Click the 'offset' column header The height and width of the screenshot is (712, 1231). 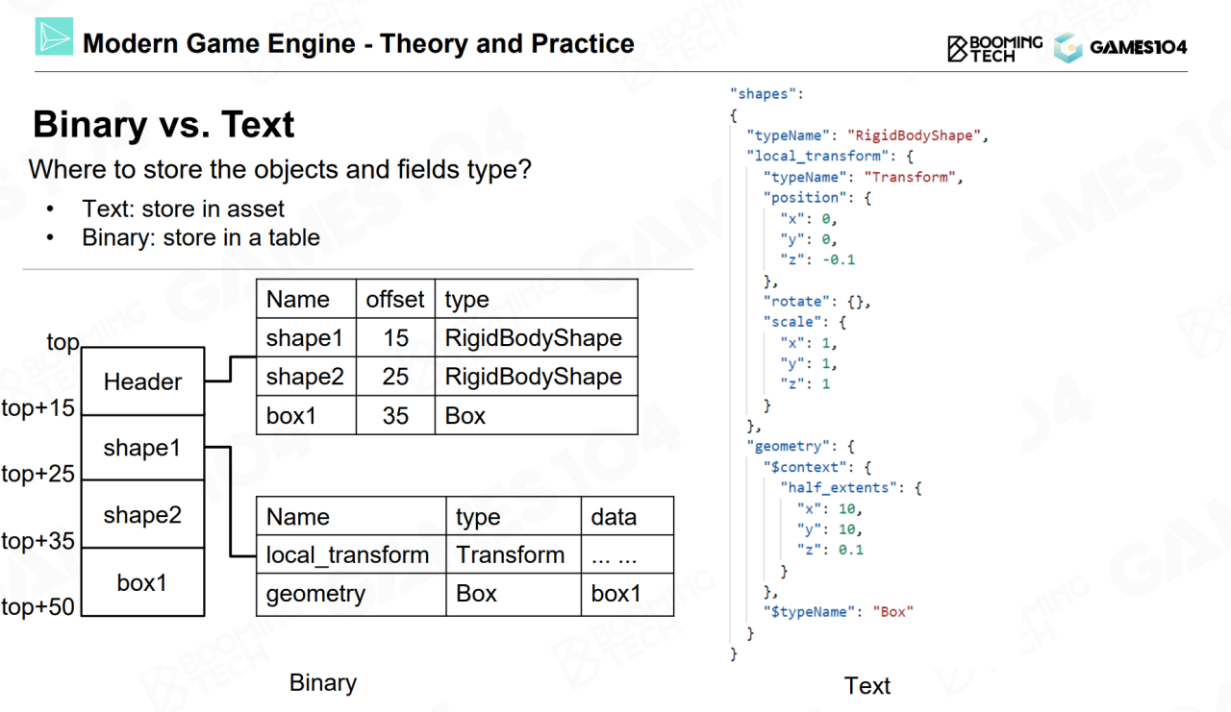click(394, 300)
